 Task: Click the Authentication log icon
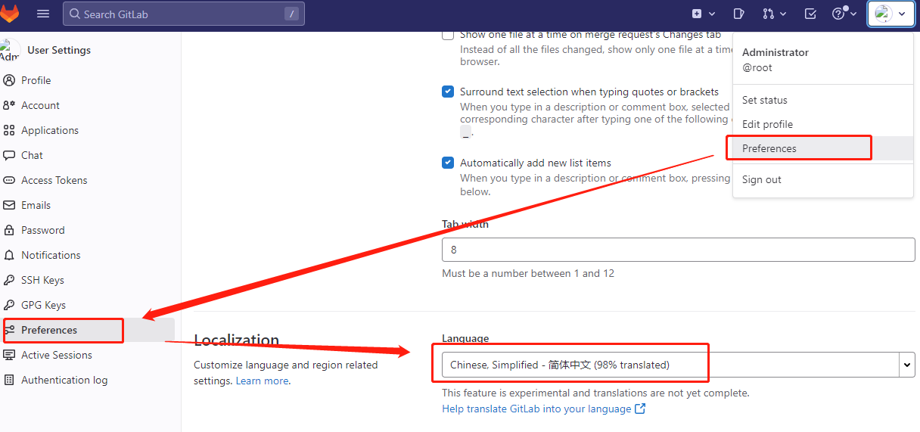click(x=9, y=380)
